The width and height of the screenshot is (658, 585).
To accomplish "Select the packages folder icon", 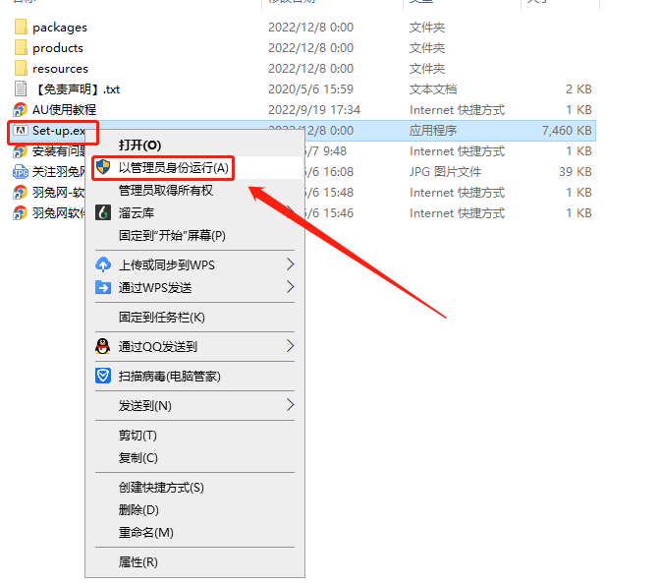I will (21, 27).
